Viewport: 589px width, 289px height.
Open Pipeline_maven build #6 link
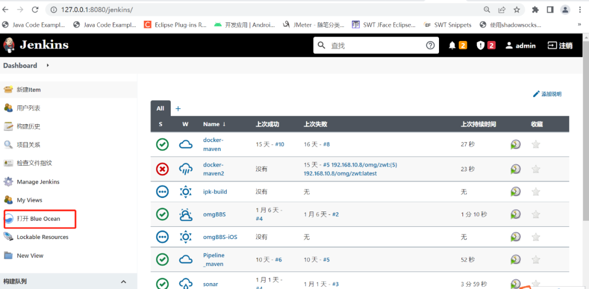(278, 260)
